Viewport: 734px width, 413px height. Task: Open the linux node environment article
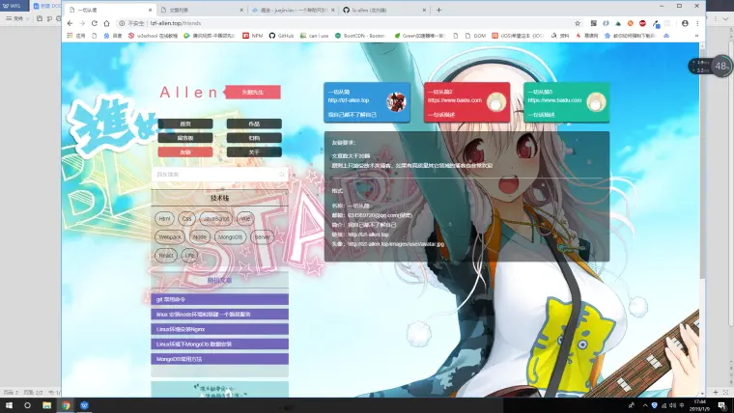coord(219,315)
